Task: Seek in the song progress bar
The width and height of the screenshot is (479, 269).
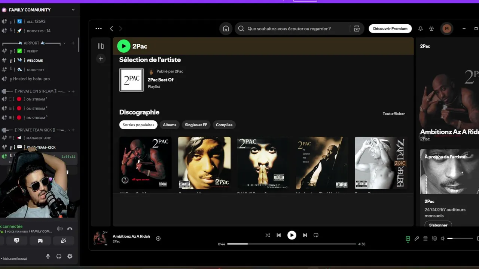Action: click(x=292, y=244)
